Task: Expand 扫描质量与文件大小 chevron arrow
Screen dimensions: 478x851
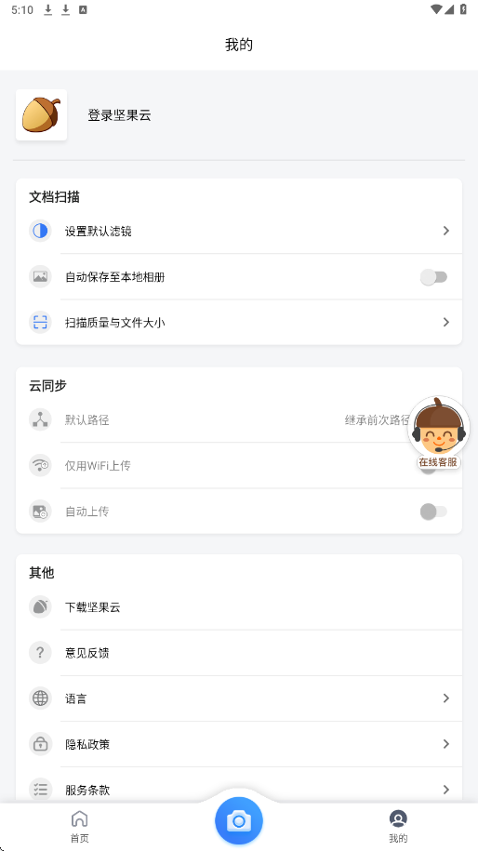Action: pos(446,323)
